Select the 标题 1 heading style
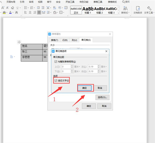 87,10
